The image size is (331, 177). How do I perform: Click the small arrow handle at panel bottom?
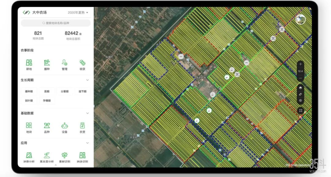point(56,165)
